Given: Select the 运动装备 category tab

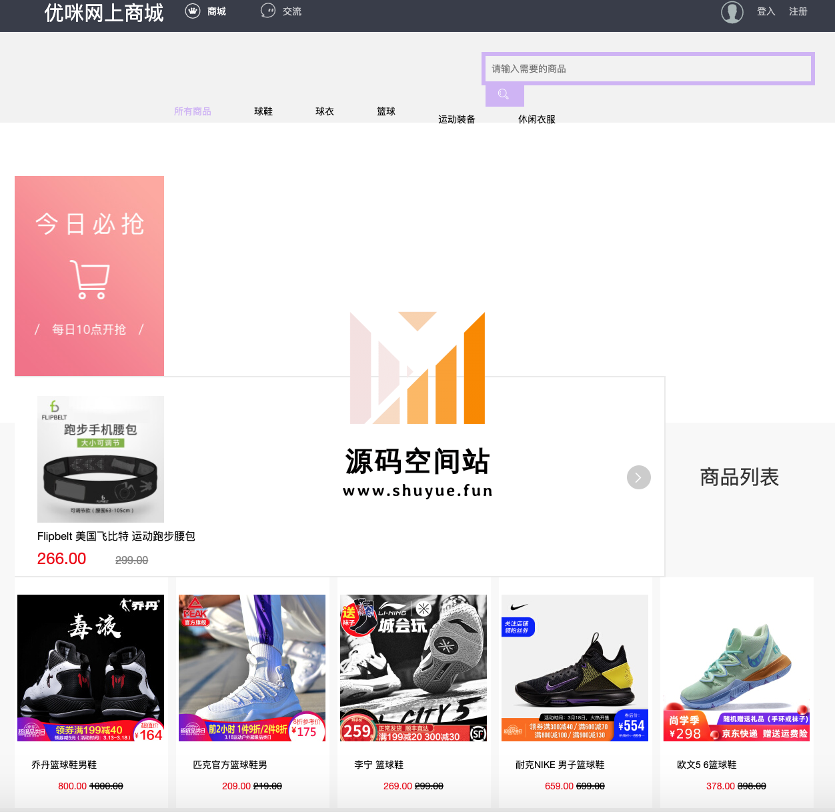Looking at the screenshot, I should tap(457, 119).
